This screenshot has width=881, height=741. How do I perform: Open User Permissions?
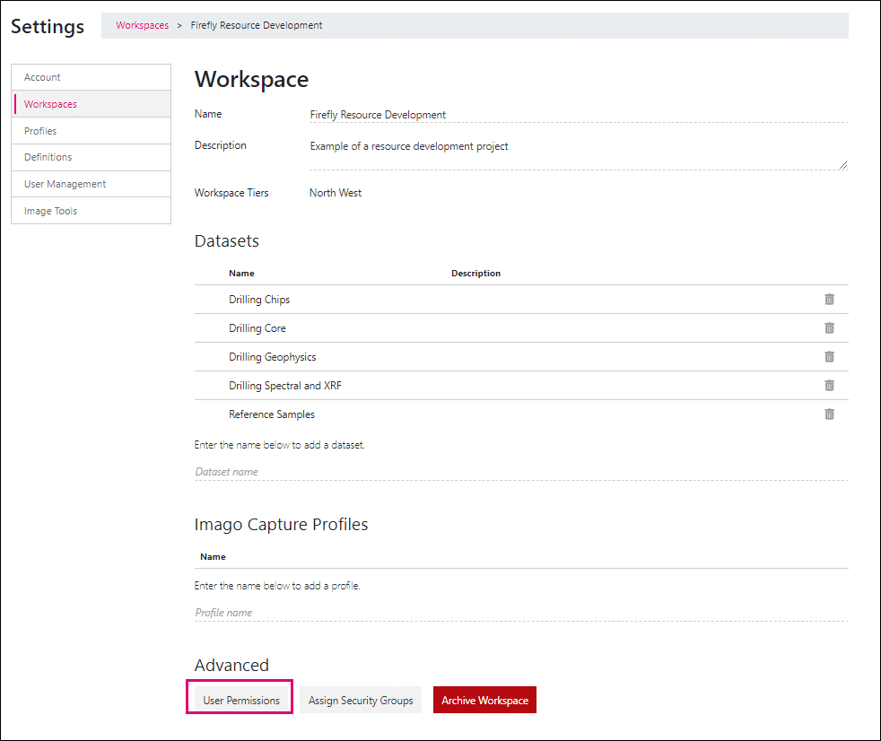pyautogui.click(x=241, y=700)
